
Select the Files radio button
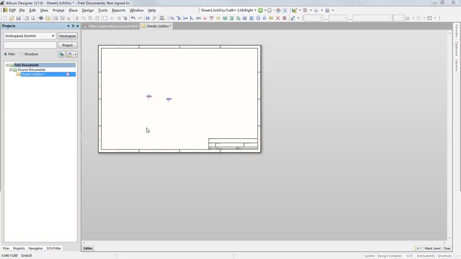[5, 54]
